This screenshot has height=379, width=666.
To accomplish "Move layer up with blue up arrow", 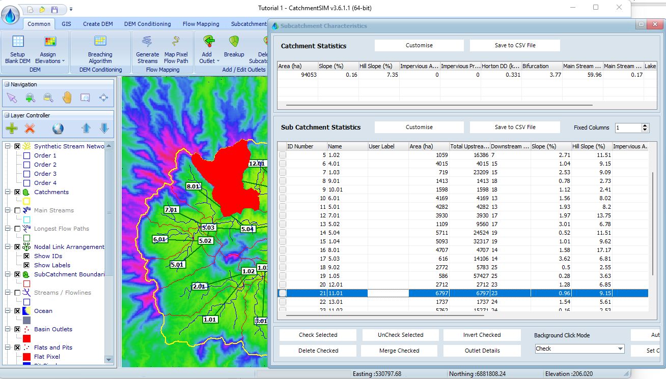I will click(x=86, y=129).
